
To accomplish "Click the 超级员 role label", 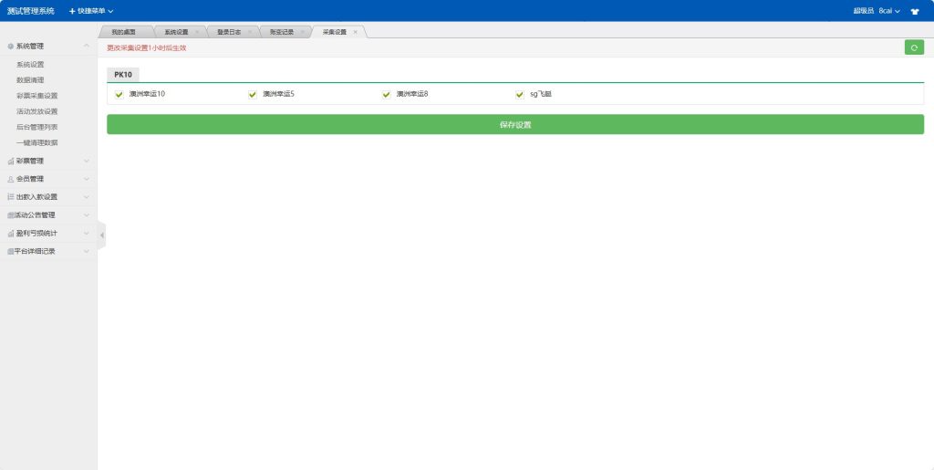I will coord(863,11).
